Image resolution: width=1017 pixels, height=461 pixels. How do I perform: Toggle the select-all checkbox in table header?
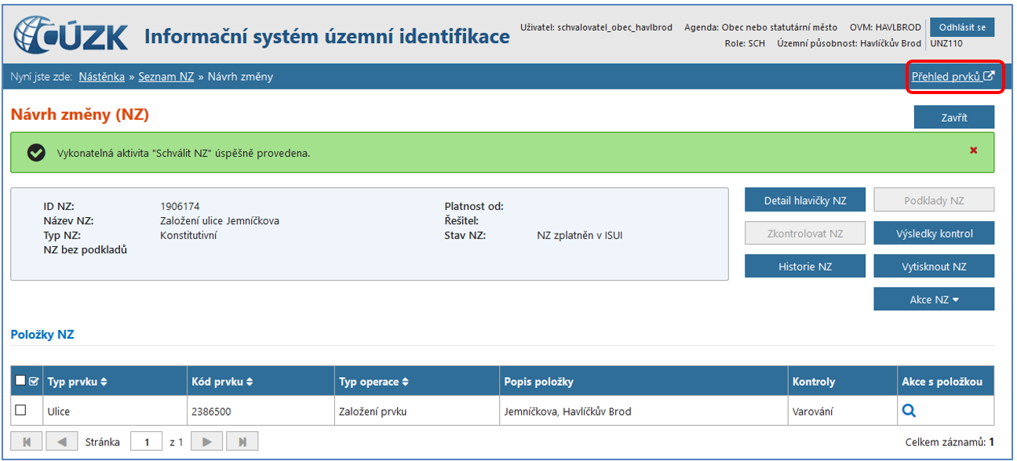(20, 381)
